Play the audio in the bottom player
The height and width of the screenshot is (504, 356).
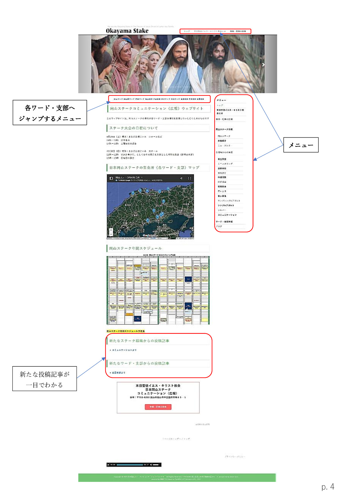[x=108, y=465]
